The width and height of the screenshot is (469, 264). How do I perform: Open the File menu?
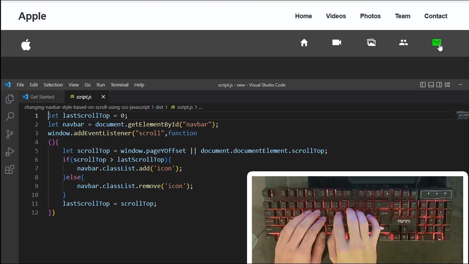pyautogui.click(x=20, y=85)
